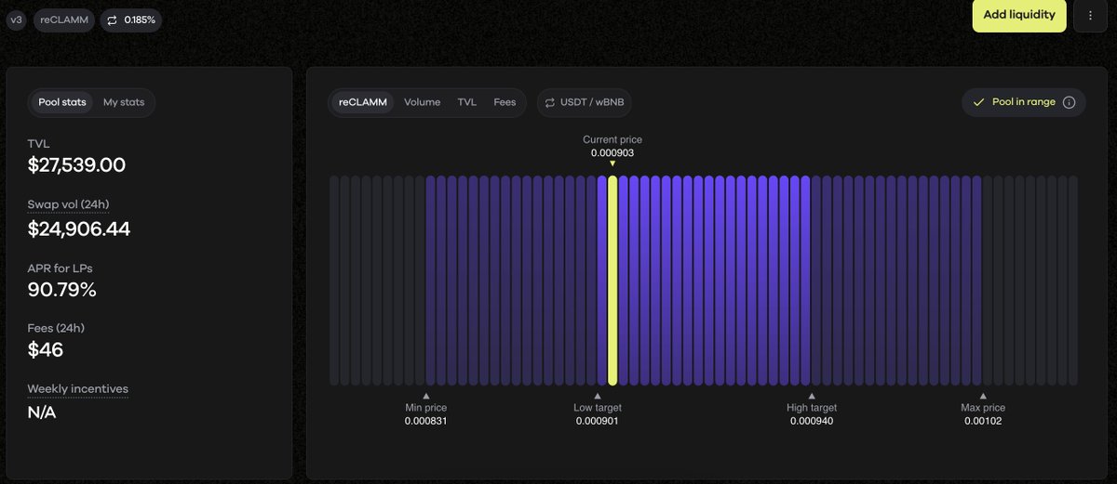Click the Max price triangle marker
The image size is (1117, 484).
coord(983,396)
